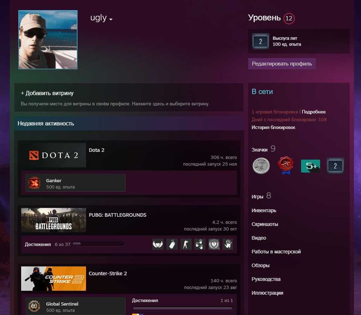Click the PUBG achievements progress bar

tap(99, 244)
